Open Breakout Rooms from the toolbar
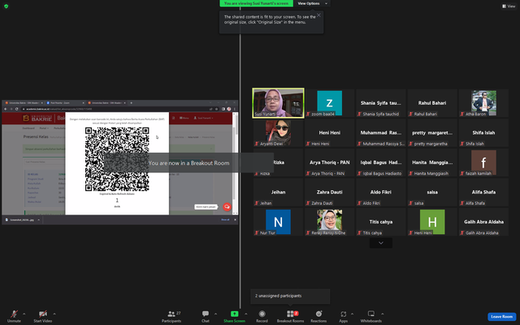The width and height of the screenshot is (520, 325). click(291, 316)
